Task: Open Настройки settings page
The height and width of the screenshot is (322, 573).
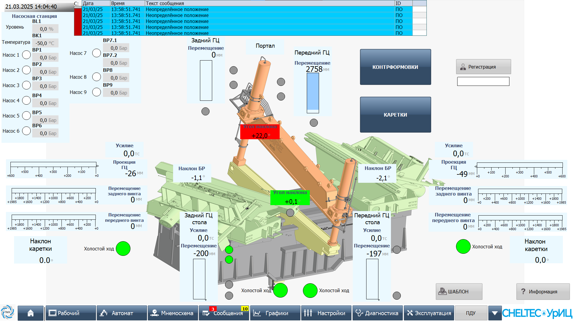Action: pyautogui.click(x=326, y=313)
